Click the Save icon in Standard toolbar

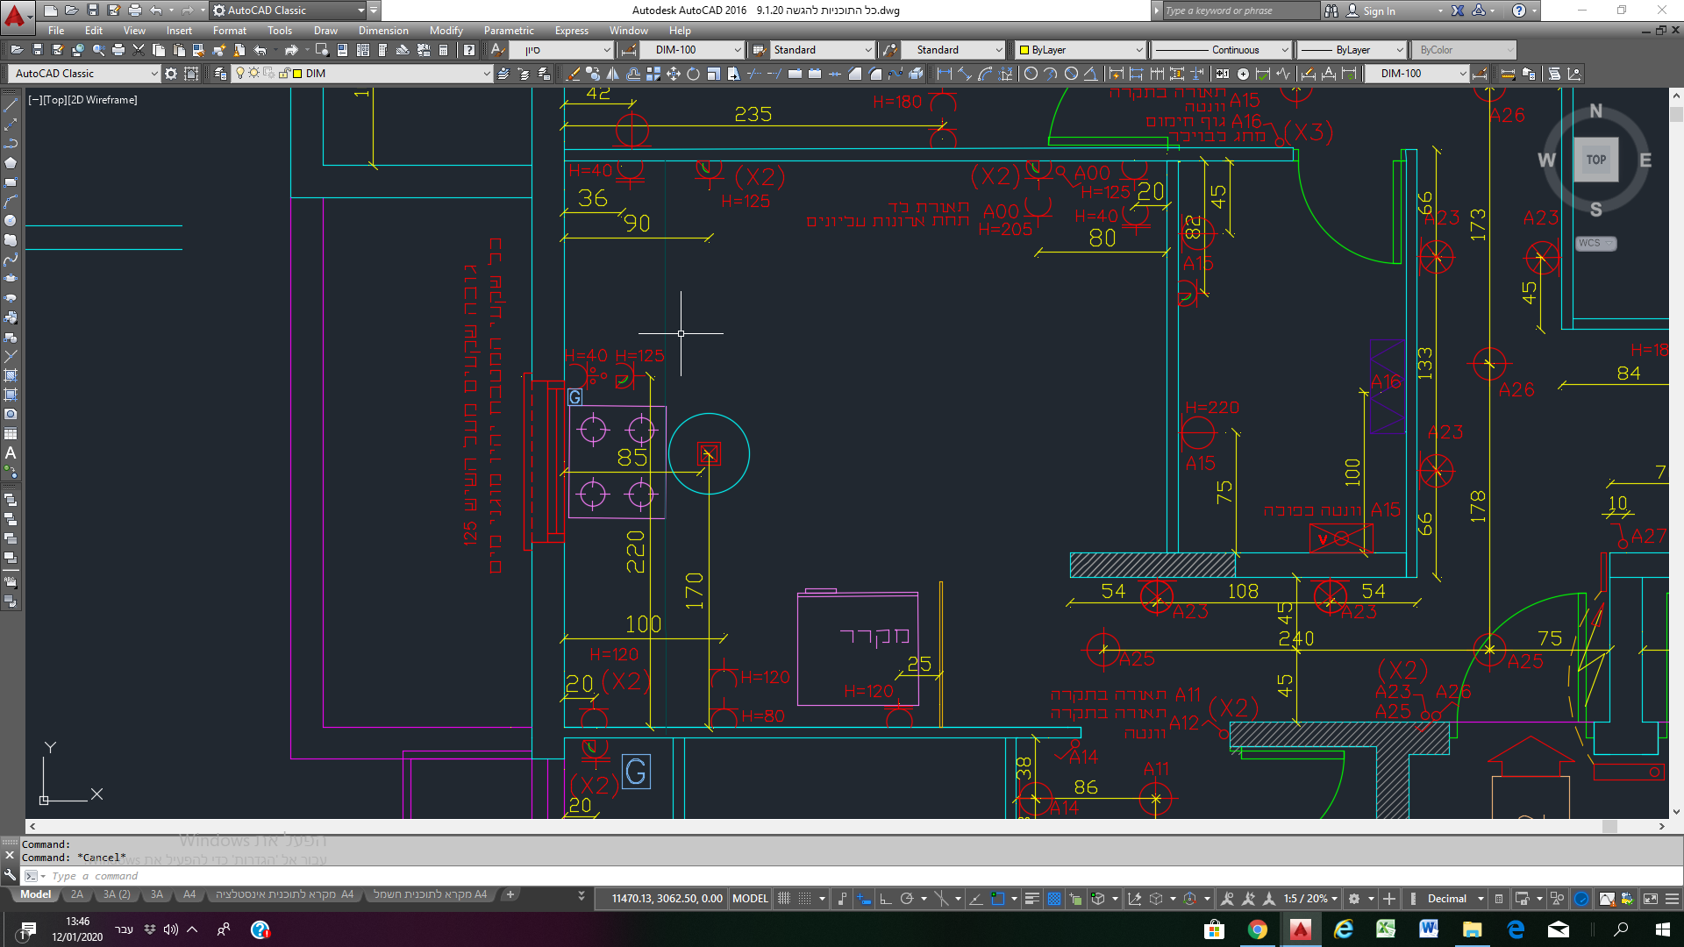(x=38, y=50)
